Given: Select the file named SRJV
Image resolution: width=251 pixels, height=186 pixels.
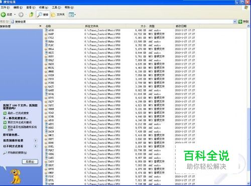Looking at the screenshot, I should point(51,102).
